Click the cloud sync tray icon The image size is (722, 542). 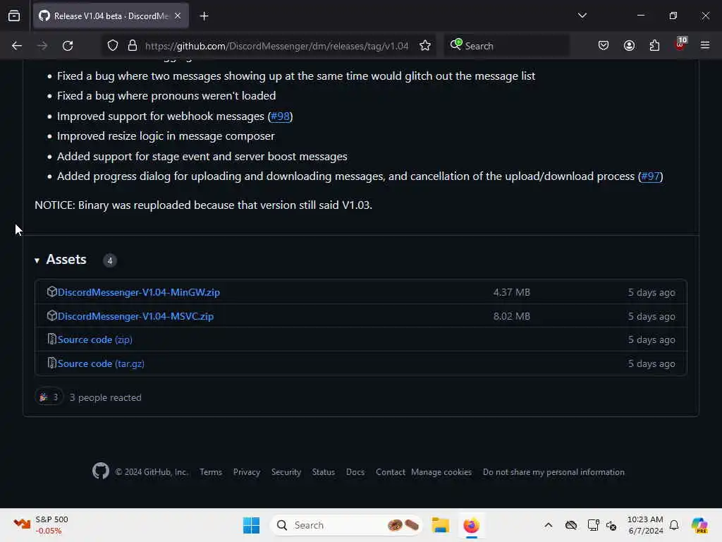(x=571, y=525)
